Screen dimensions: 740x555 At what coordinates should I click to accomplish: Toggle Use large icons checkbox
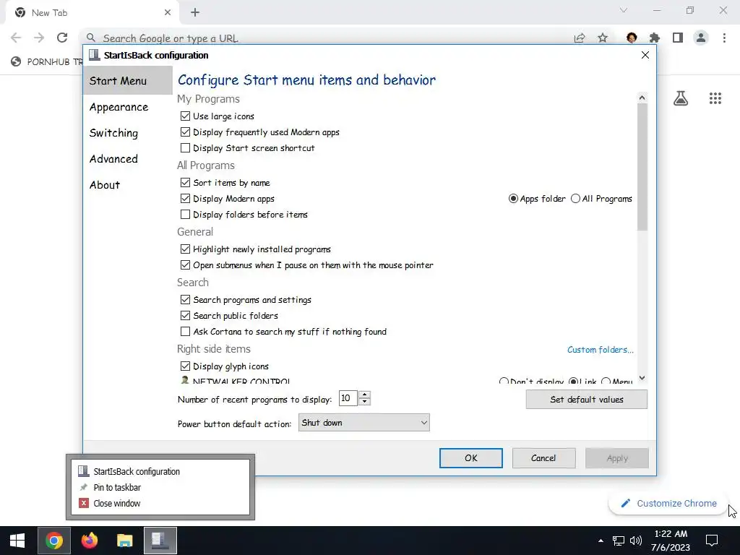point(185,116)
